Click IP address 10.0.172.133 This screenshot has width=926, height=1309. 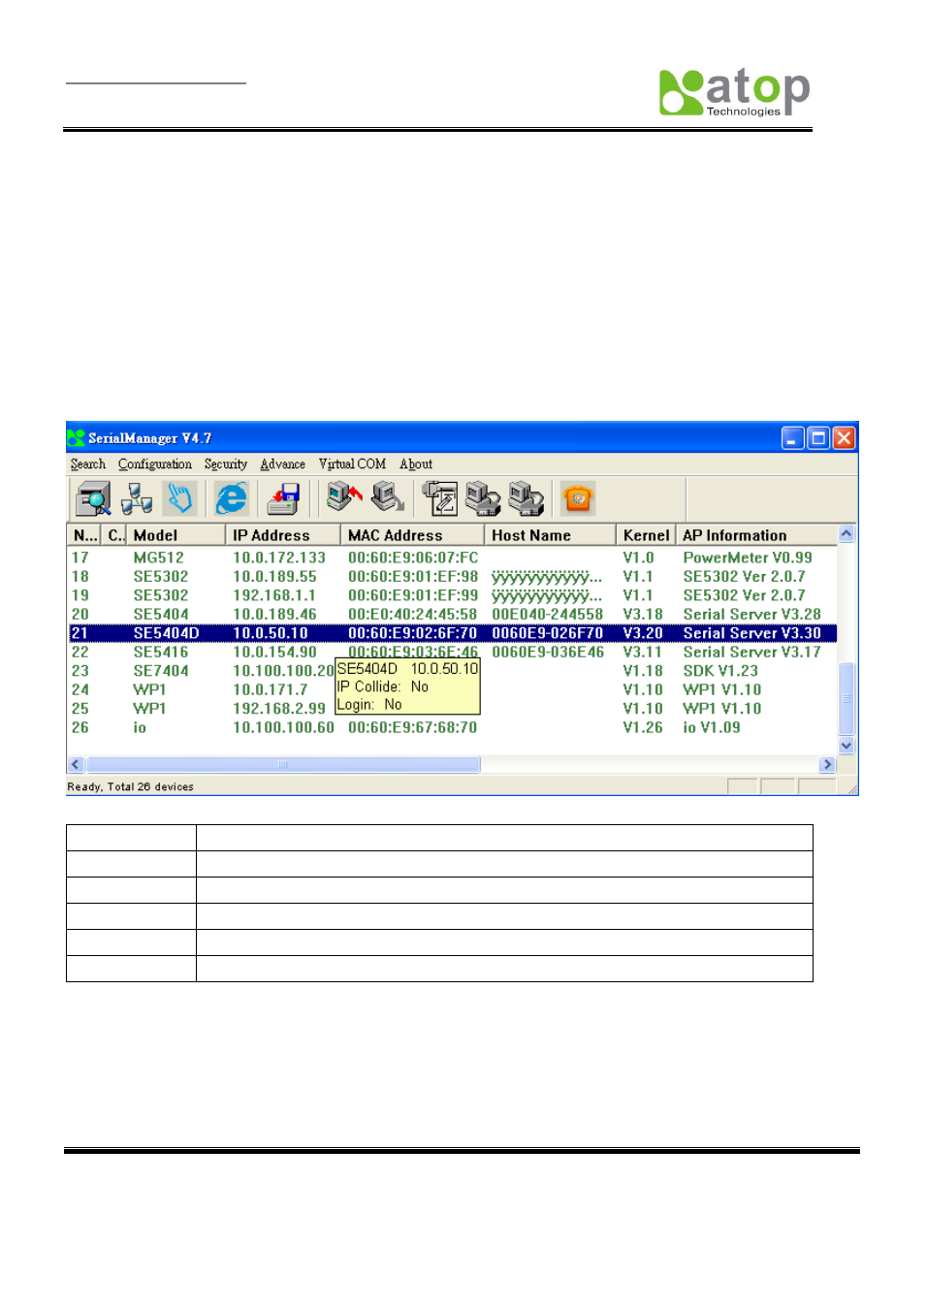(279, 558)
